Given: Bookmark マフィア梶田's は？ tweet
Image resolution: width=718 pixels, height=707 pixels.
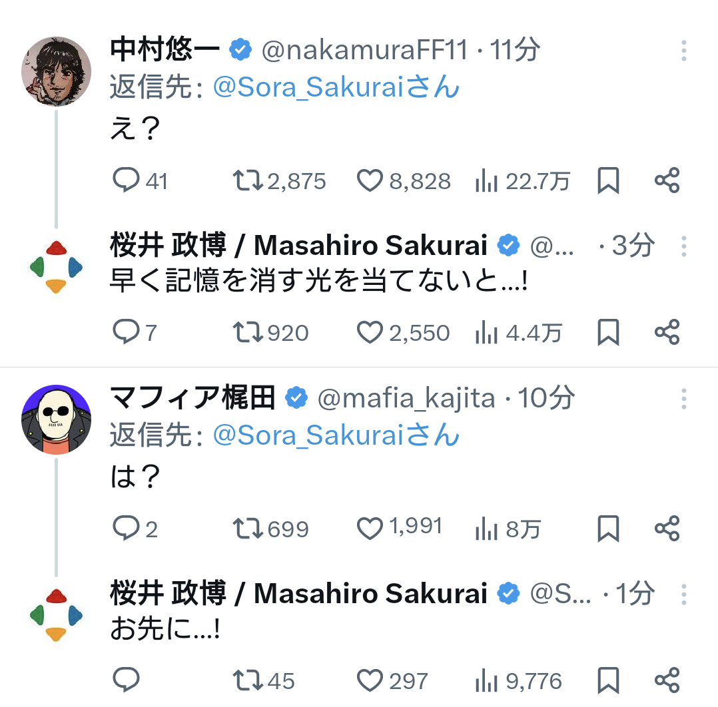Looking at the screenshot, I should [608, 529].
